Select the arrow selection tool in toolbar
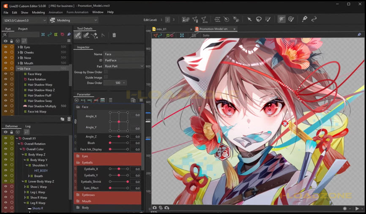 (x=249, y=19)
